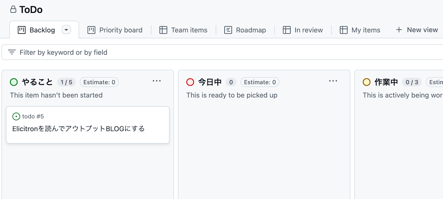Viewport: 443px width, 199px height.
Task: Click the green open-issue icon on todo #5
Action: tap(16, 117)
